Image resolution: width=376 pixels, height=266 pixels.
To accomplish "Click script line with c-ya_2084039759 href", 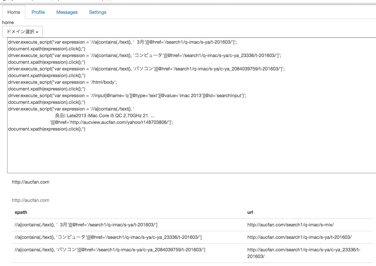I will point(146,69).
